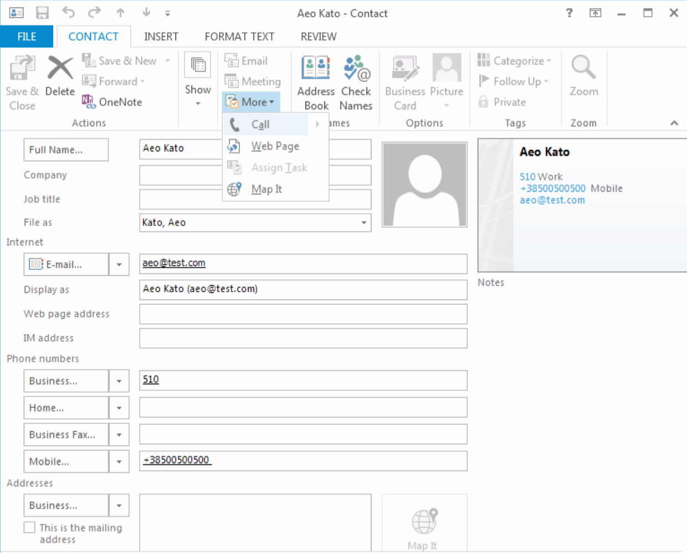Select Map It from More menu

coord(266,190)
